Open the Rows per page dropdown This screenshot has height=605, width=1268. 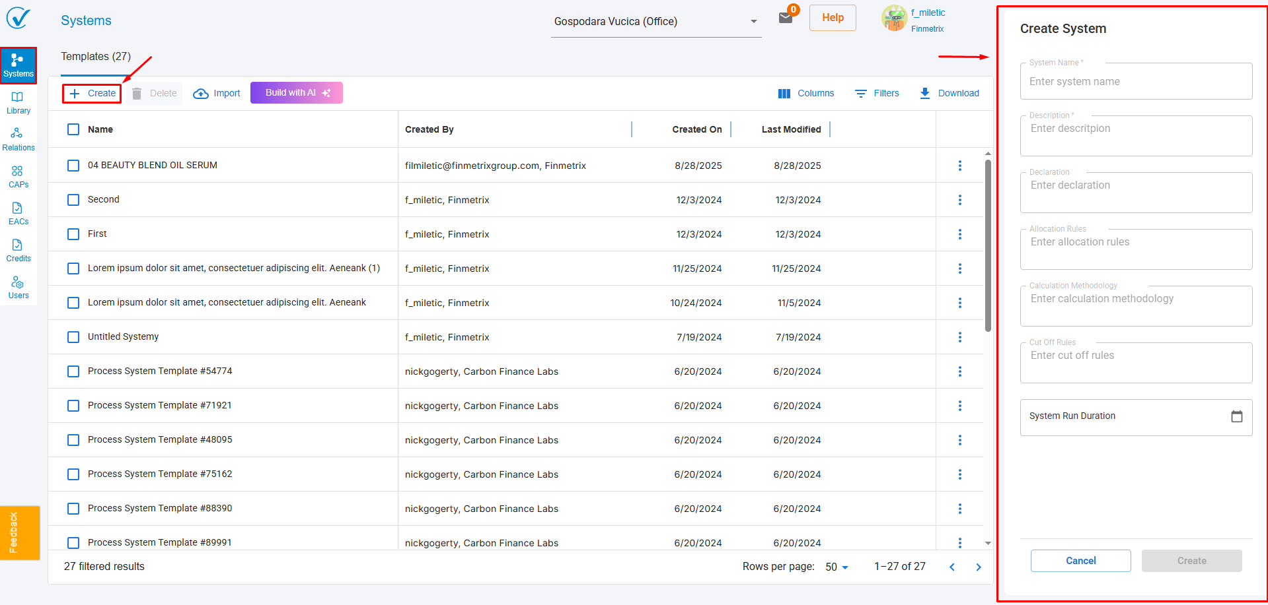(x=837, y=567)
